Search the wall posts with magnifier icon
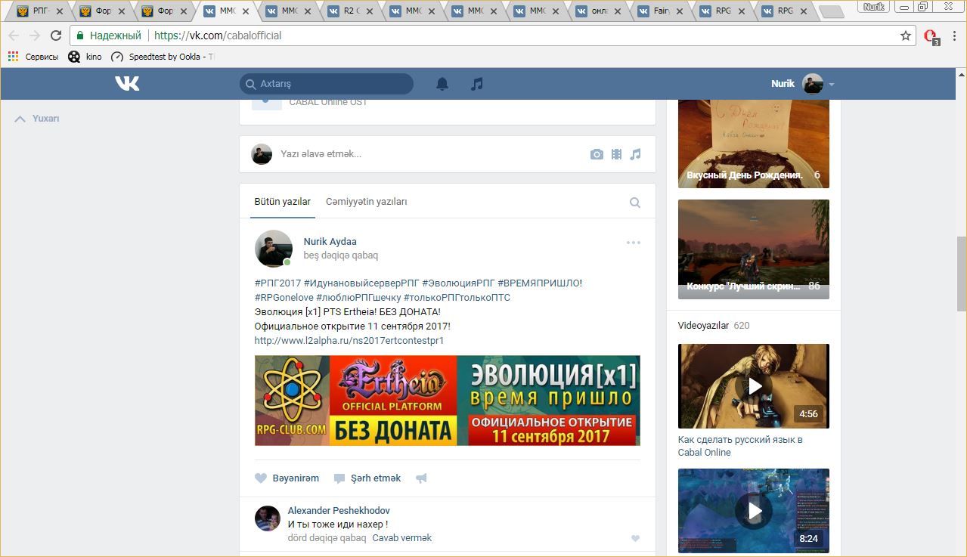Viewport: 967px width, 557px height. click(635, 203)
